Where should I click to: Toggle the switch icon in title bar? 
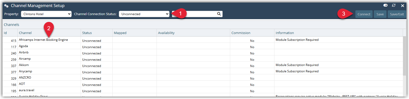click(385, 5)
